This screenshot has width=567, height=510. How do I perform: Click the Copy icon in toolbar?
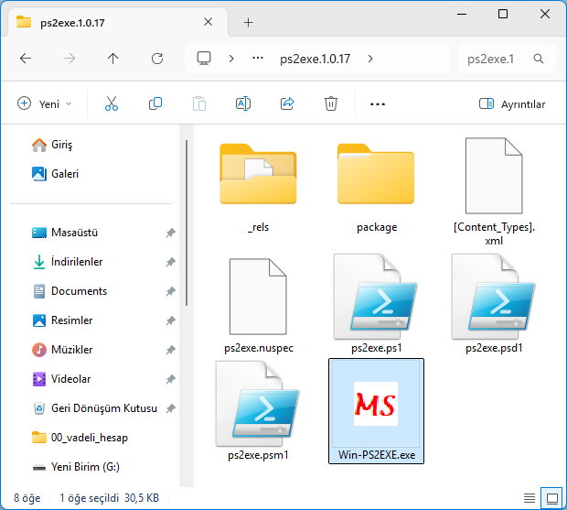(x=155, y=103)
